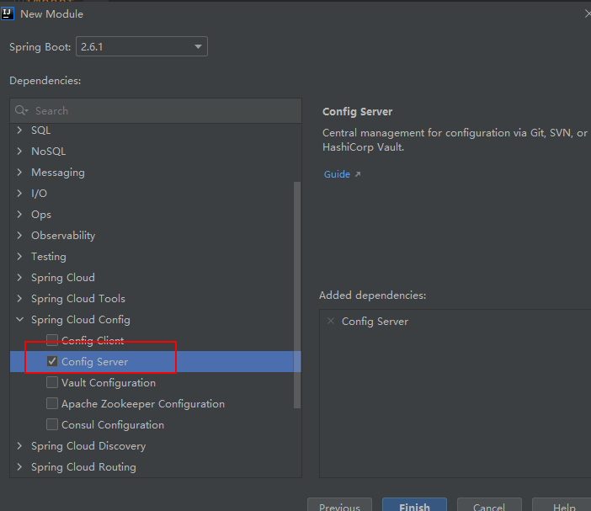Enable the Vault Configuration checkbox
Viewport: 591px width, 511px height.
pos(52,382)
